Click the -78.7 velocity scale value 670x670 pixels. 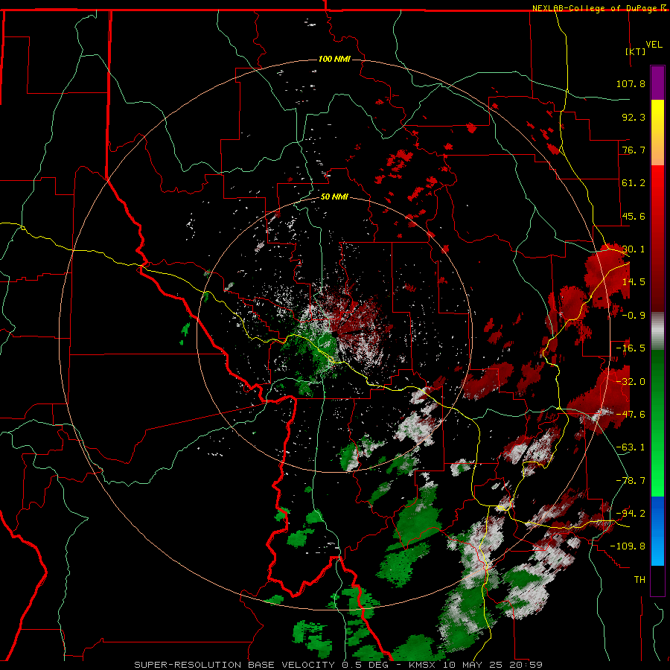[631, 481]
